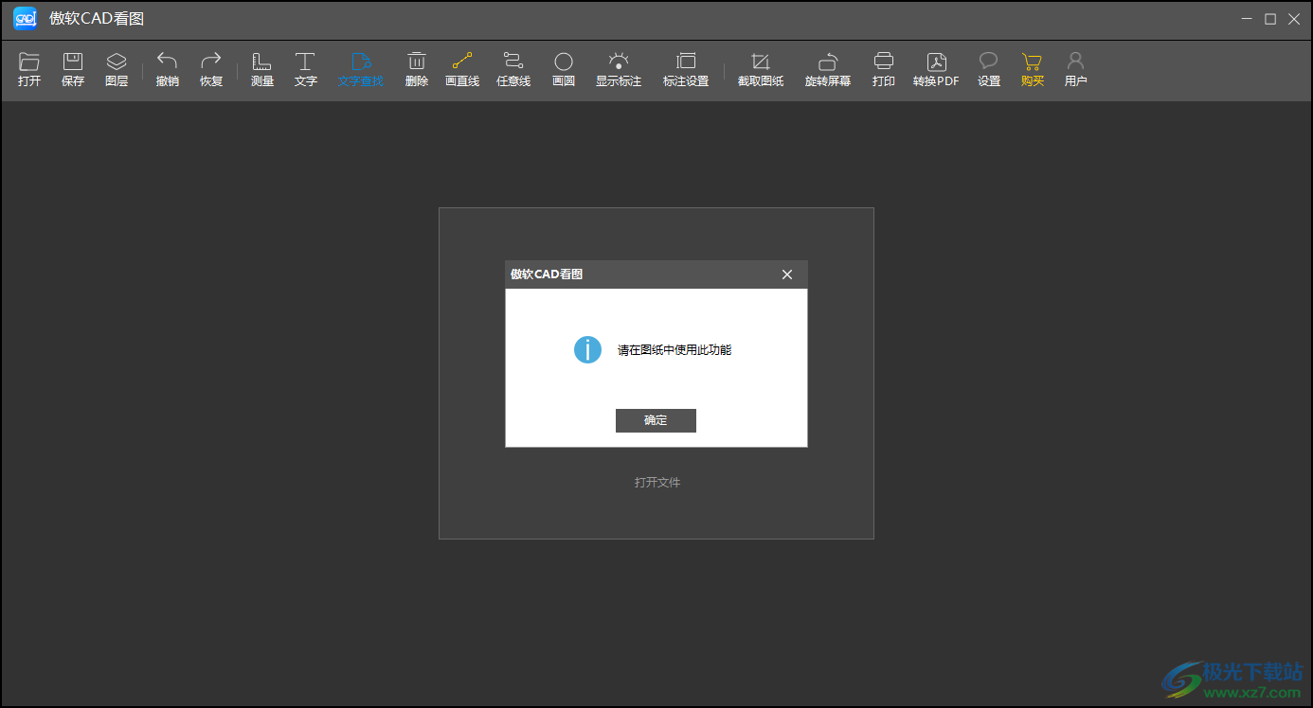1313x708 pixels.
Task: Click the Purchase (购买) cart icon
Action: (1033, 62)
